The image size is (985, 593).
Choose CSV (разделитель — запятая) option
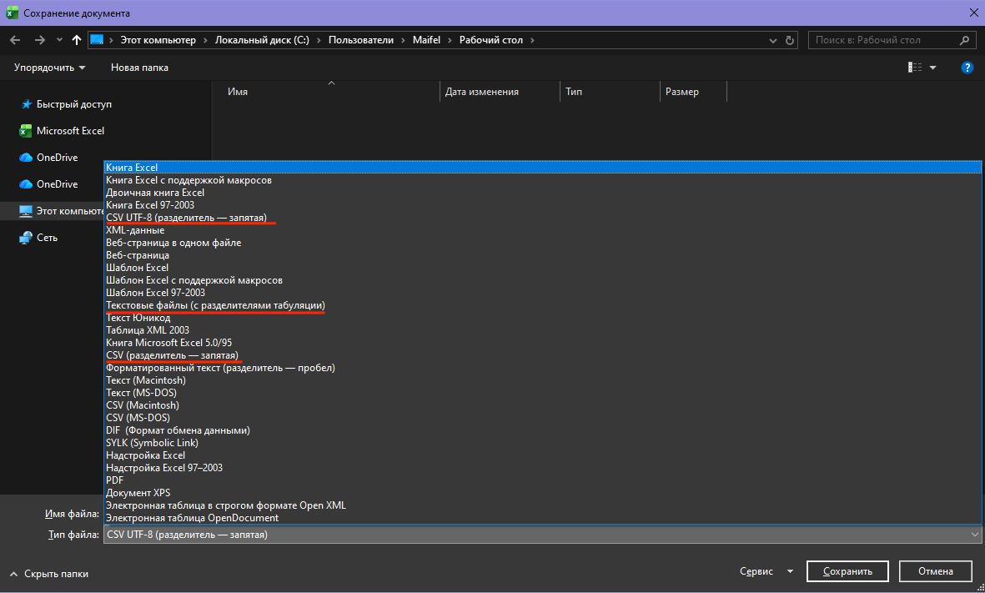point(542,355)
